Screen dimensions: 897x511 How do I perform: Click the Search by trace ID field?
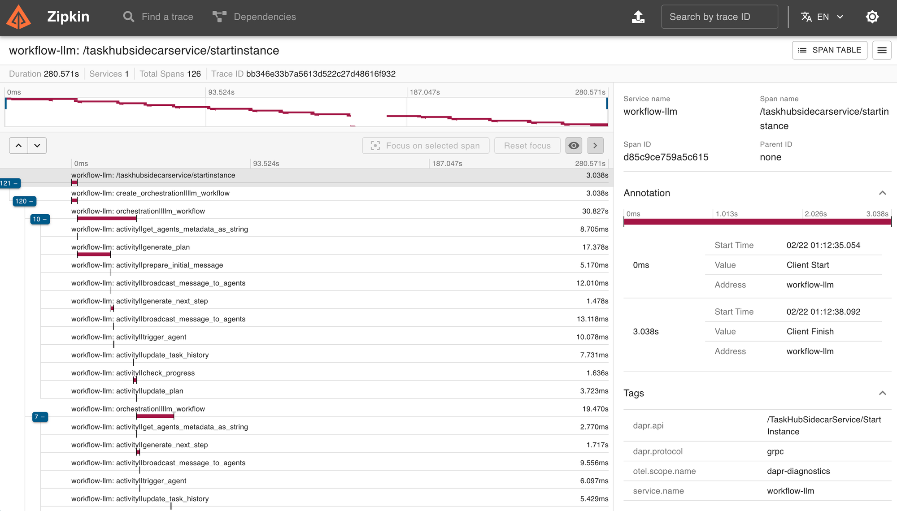(x=719, y=17)
